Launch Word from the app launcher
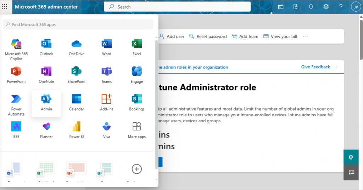 pyautogui.click(x=106, y=47)
